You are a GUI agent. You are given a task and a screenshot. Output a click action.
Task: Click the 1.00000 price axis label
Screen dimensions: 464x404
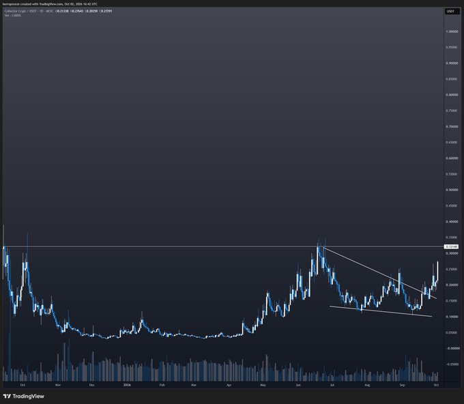pyautogui.click(x=452, y=31)
